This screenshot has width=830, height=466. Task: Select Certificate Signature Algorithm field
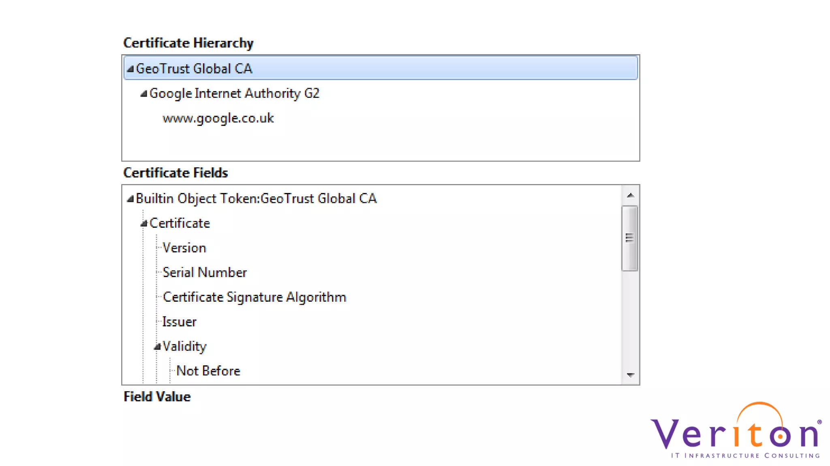pyautogui.click(x=255, y=297)
